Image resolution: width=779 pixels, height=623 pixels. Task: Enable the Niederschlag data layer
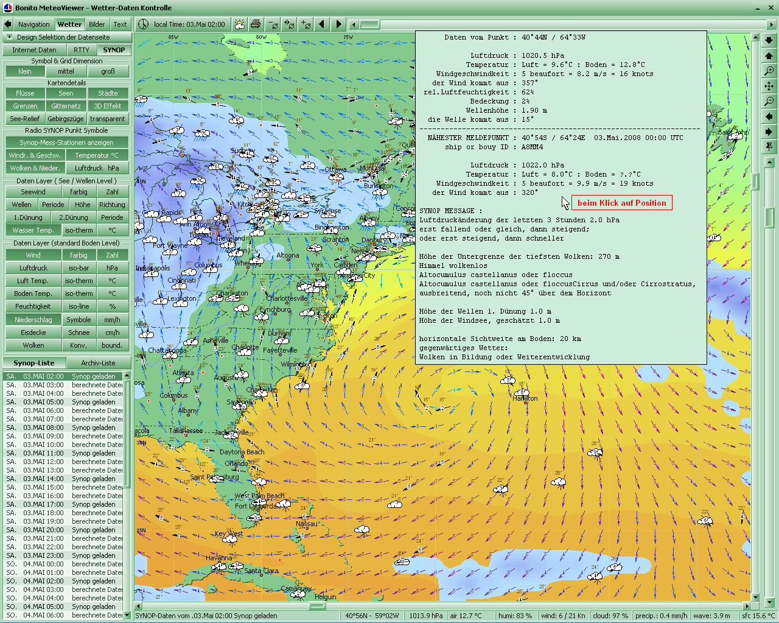pos(33,320)
